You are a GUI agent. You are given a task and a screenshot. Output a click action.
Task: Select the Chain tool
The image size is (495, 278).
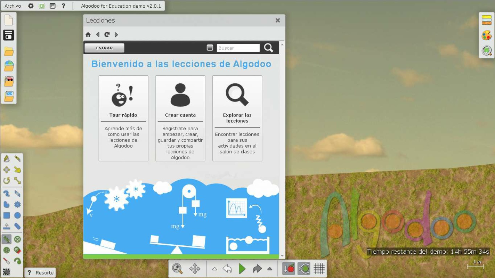click(x=17, y=226)
